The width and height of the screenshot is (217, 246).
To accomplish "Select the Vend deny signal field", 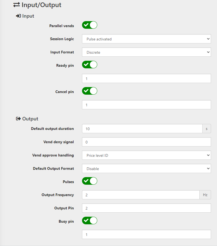I will tap(146, 142).
